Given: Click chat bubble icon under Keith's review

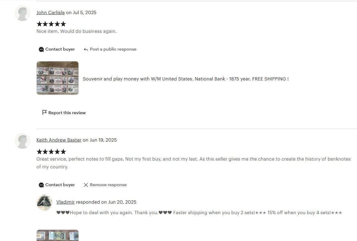Looking at the screenshot, I should pyautogui.click(x=41, y=185).
